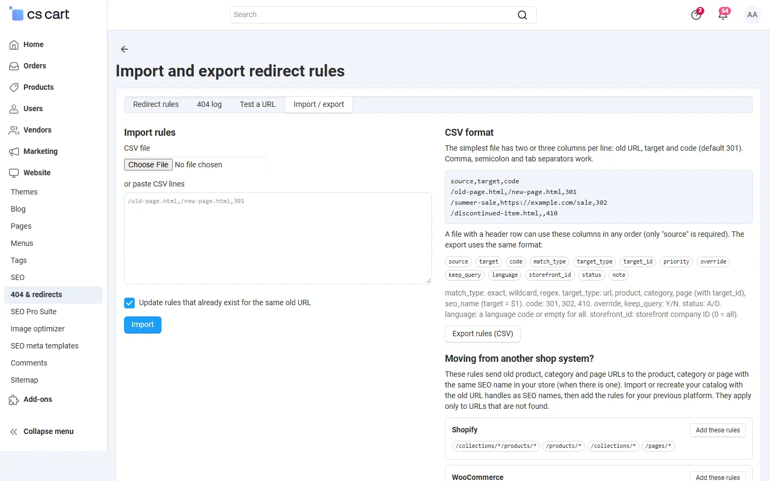This screenshot has width=770, height=481.
Task: Switch to the Redirect rules tab
Action: 156,105
